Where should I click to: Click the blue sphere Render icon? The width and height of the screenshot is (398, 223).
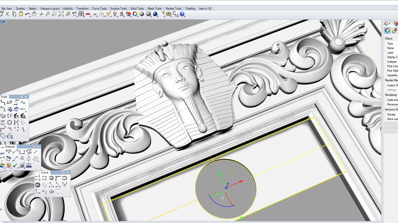pos(155,14)
